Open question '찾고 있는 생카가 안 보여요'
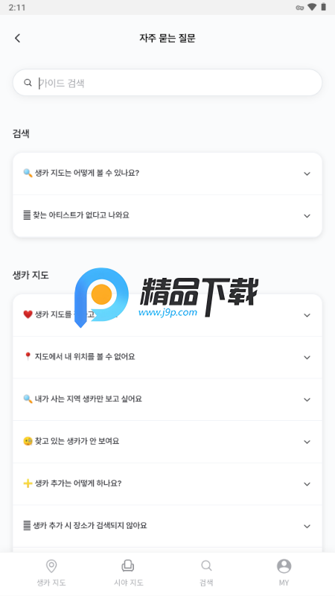The width and height of the screenshot is (335, 596). 167,442
